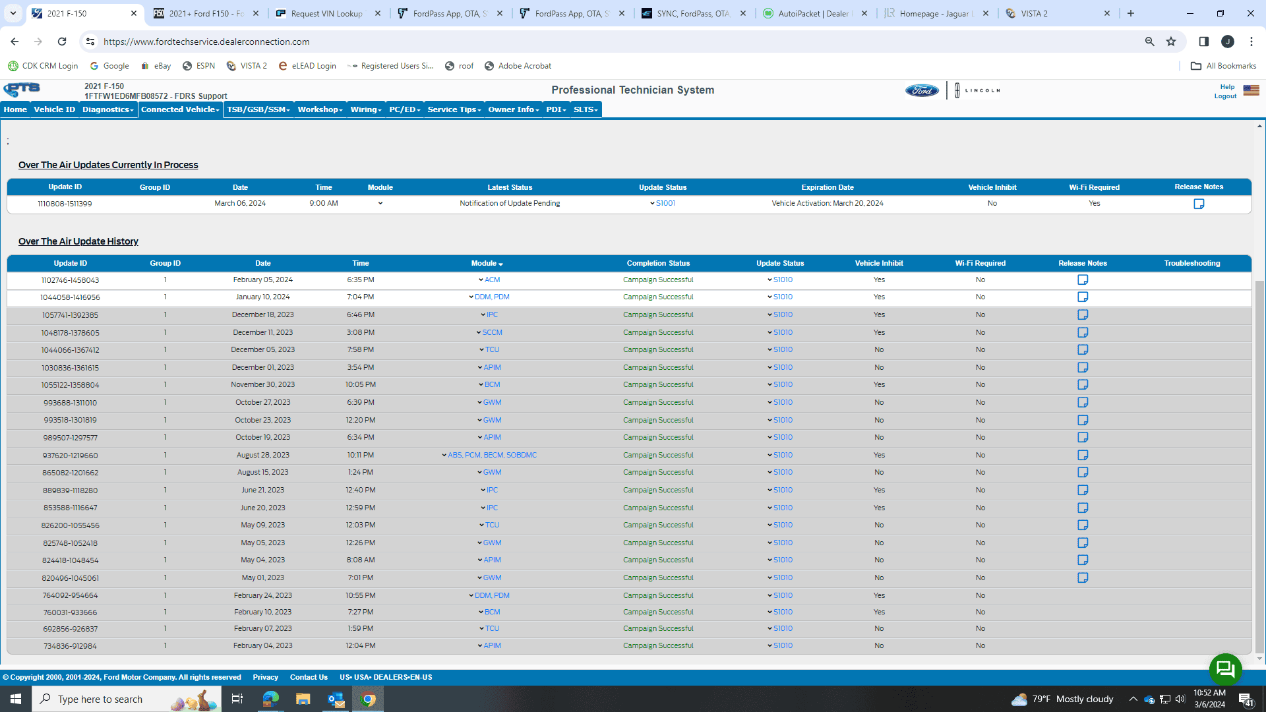Screen dimensions: 1266x712
Task: Open the SLTS menu
Action: pos(586,109)
